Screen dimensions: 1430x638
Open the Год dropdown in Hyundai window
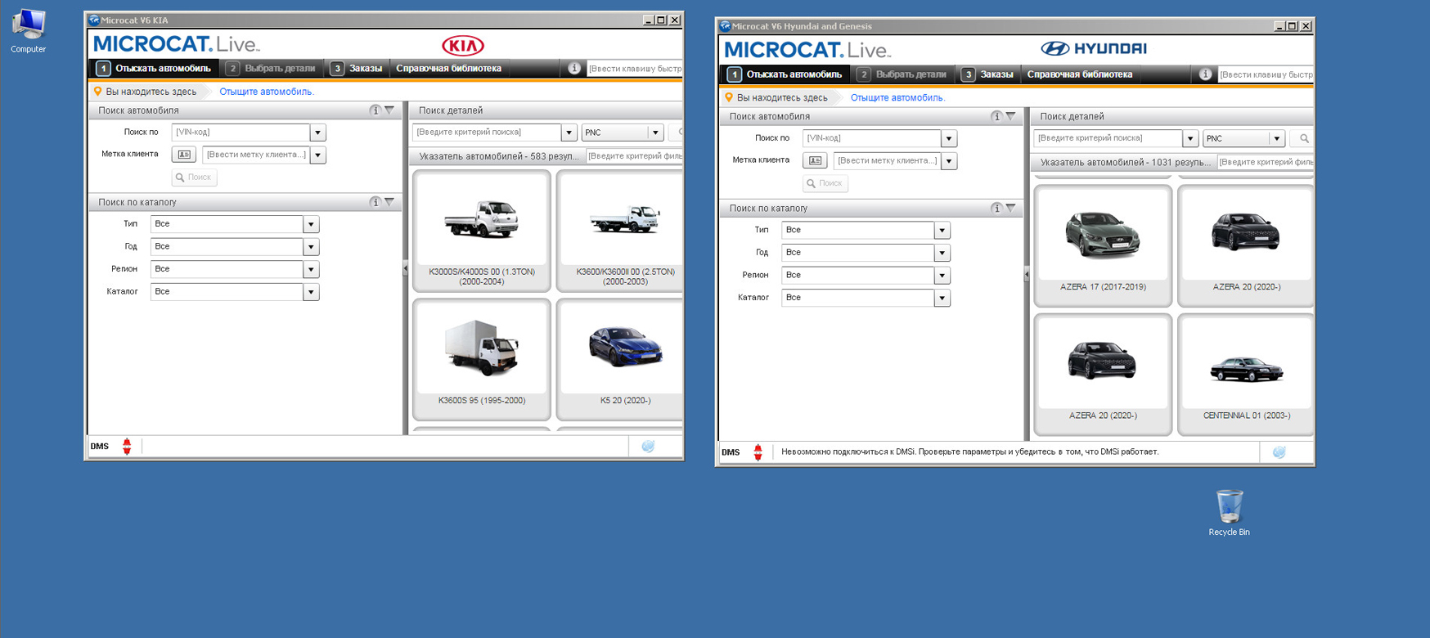click(942, 253)
